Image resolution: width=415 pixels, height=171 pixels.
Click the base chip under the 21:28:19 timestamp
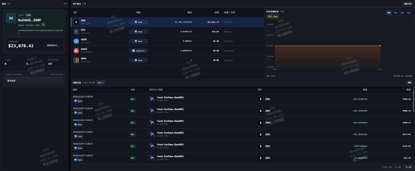click(x=78, y=160)
